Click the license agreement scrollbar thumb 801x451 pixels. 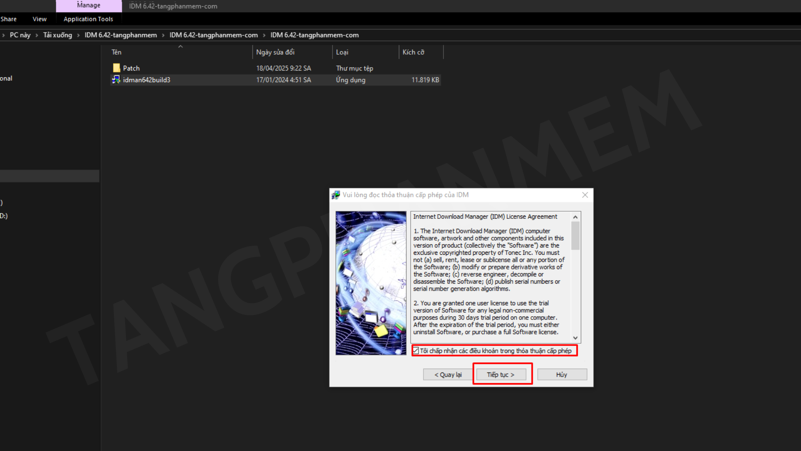pos(575,236)
